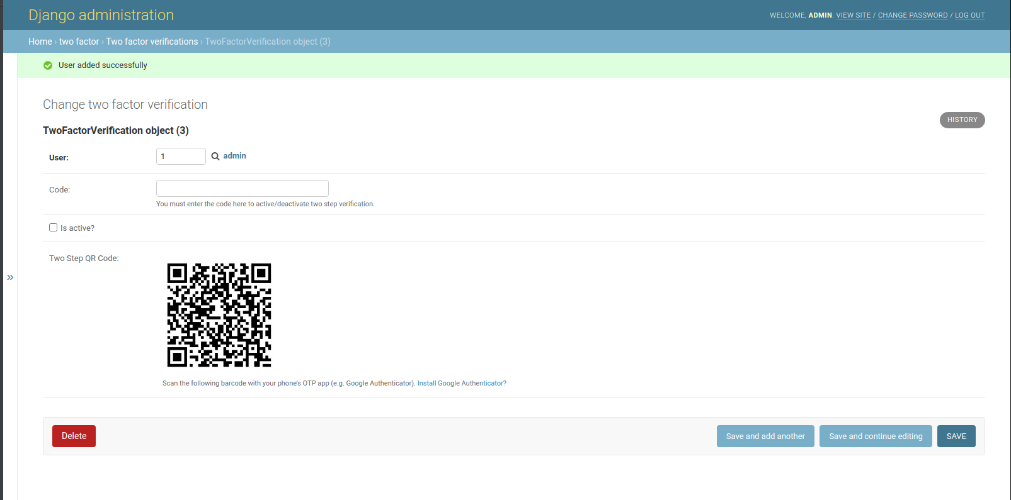Click Save and continue editing

point(876,436)
